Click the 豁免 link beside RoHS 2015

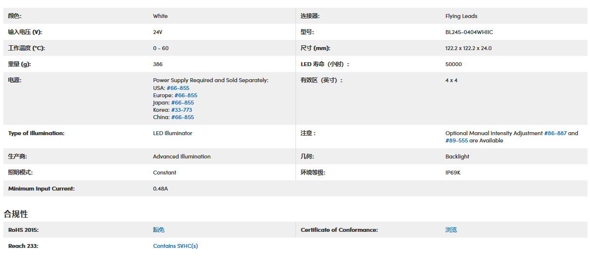coord(159,230)
